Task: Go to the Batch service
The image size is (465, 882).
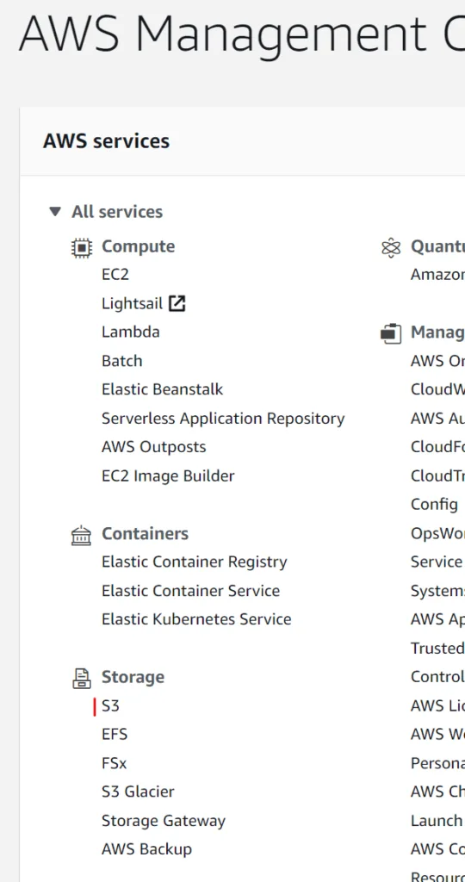Action: pos(122,361)
